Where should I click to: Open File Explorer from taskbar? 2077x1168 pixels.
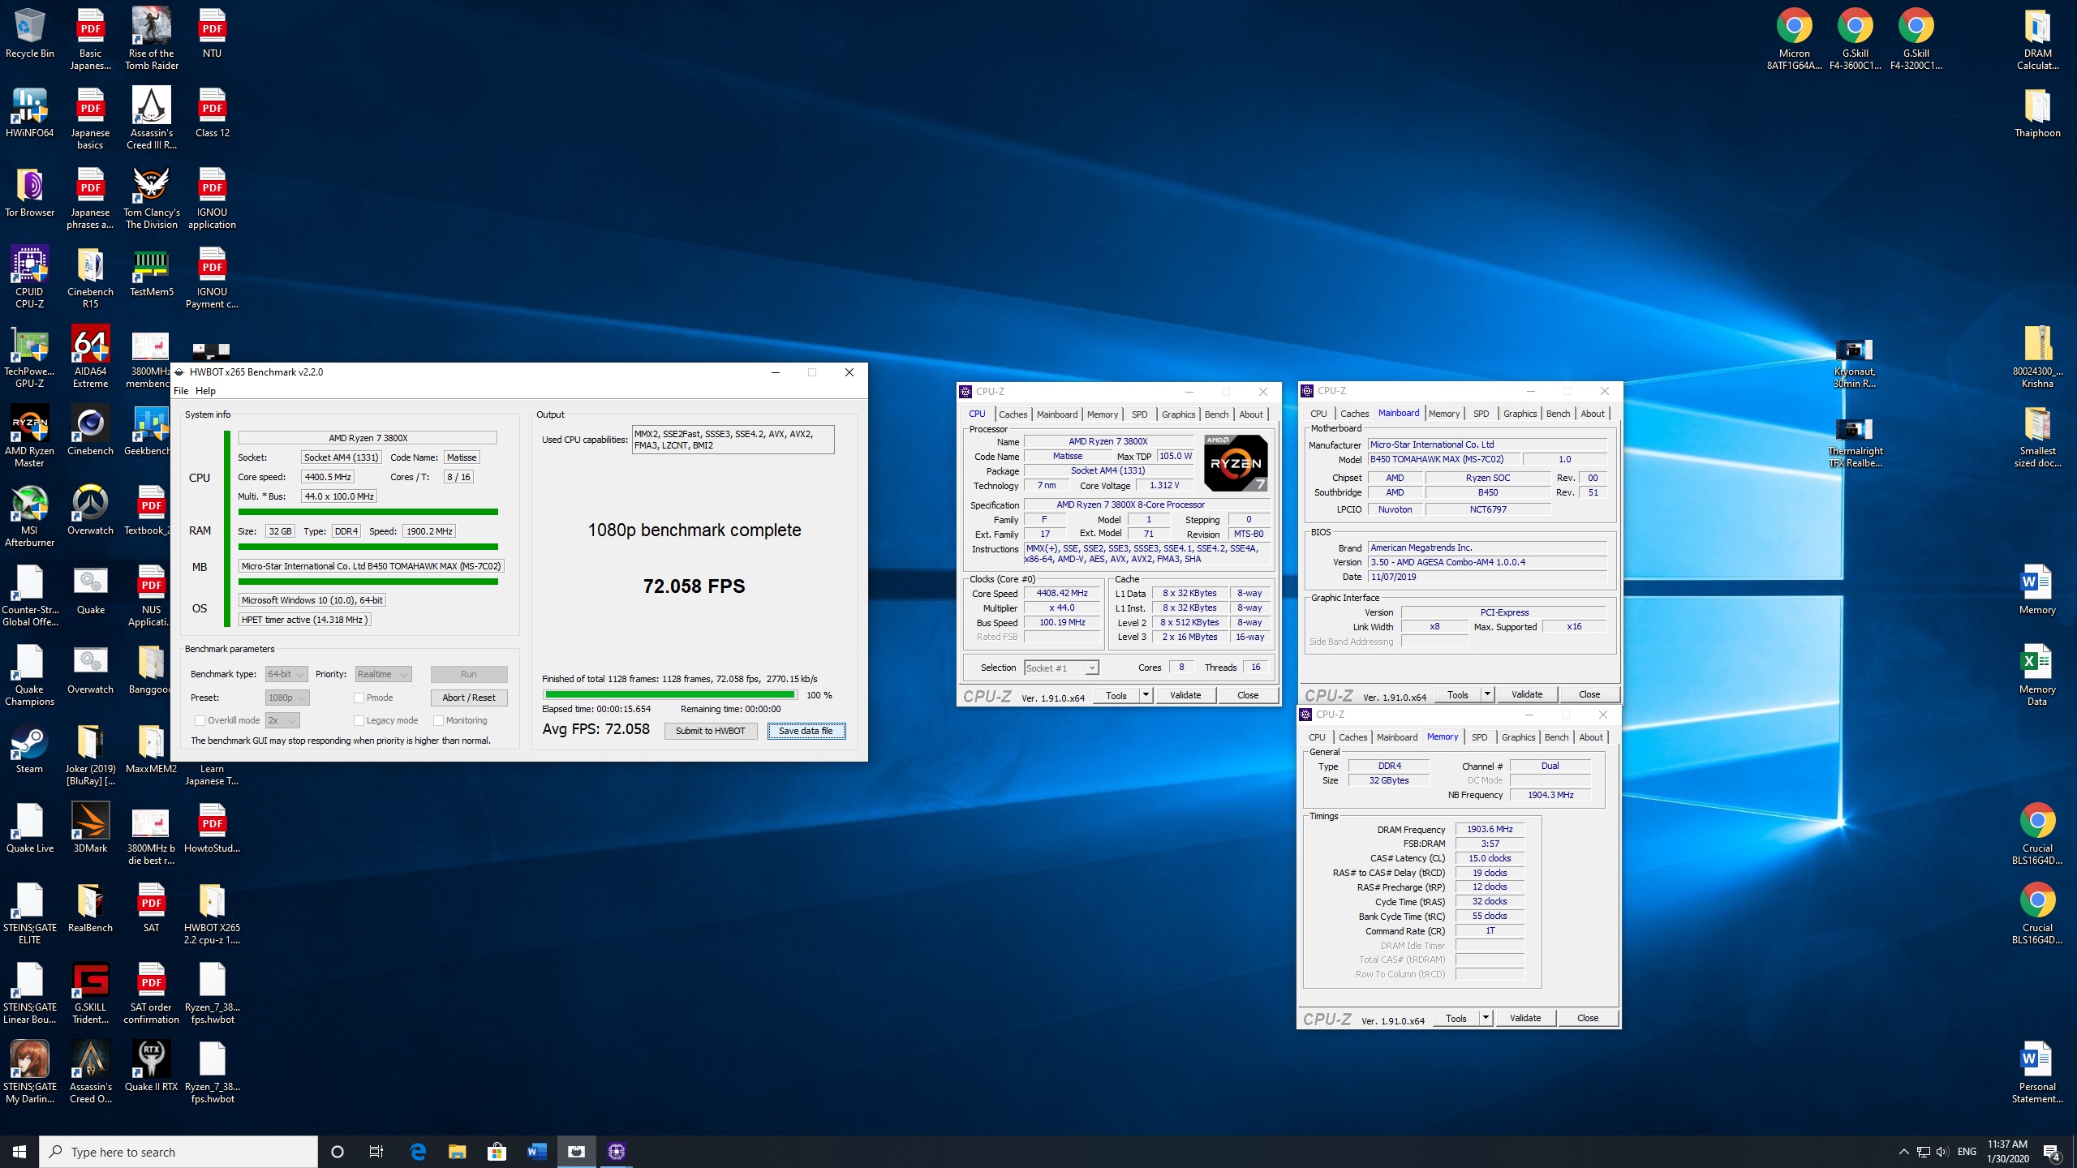click(x=457, y=1151)
